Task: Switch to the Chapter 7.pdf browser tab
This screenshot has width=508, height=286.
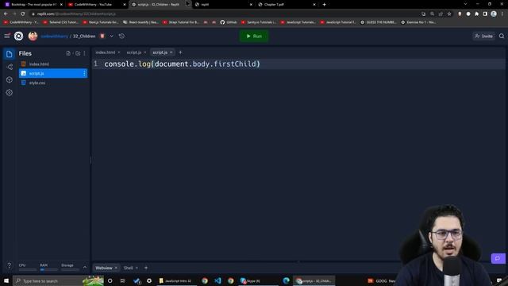Action: click(x=287, y=4)
